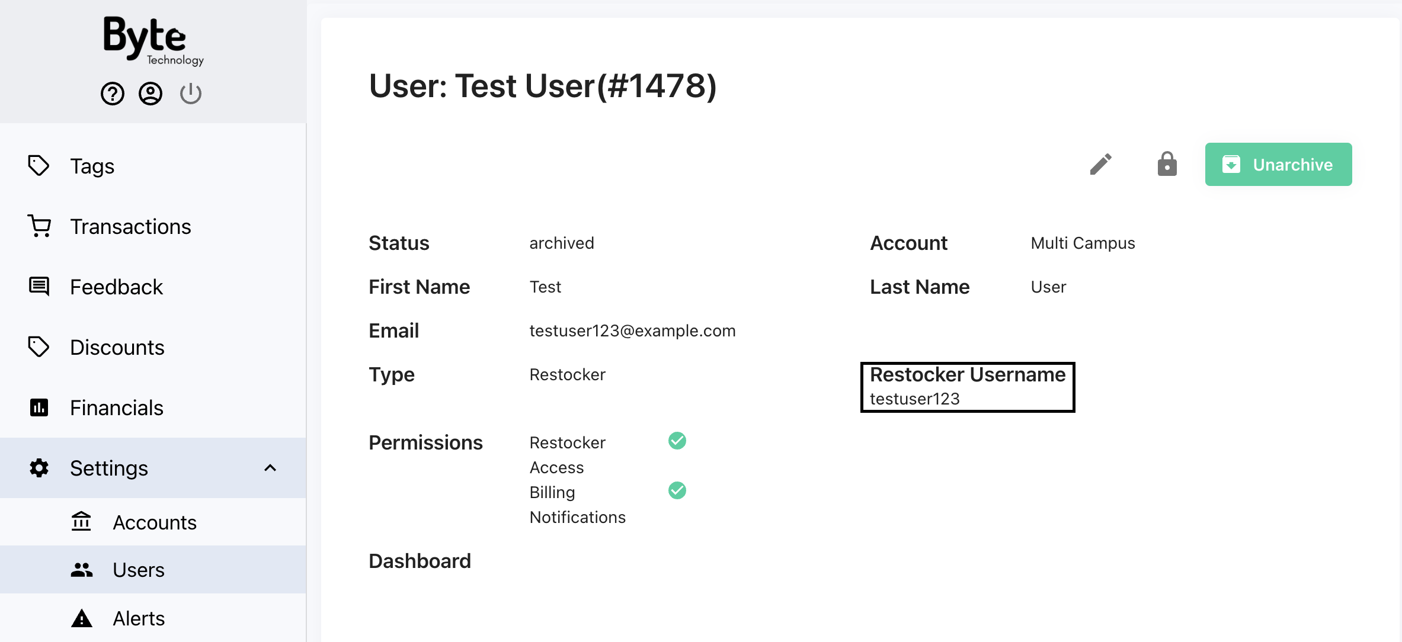Click the 'Email' field label
1402x642 pixels.
point(393,330)
